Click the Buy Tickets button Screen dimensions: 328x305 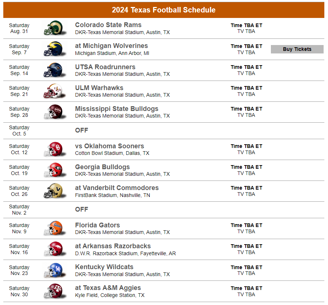point(297,49)
